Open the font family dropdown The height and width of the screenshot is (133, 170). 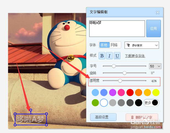tap(142, 45)
